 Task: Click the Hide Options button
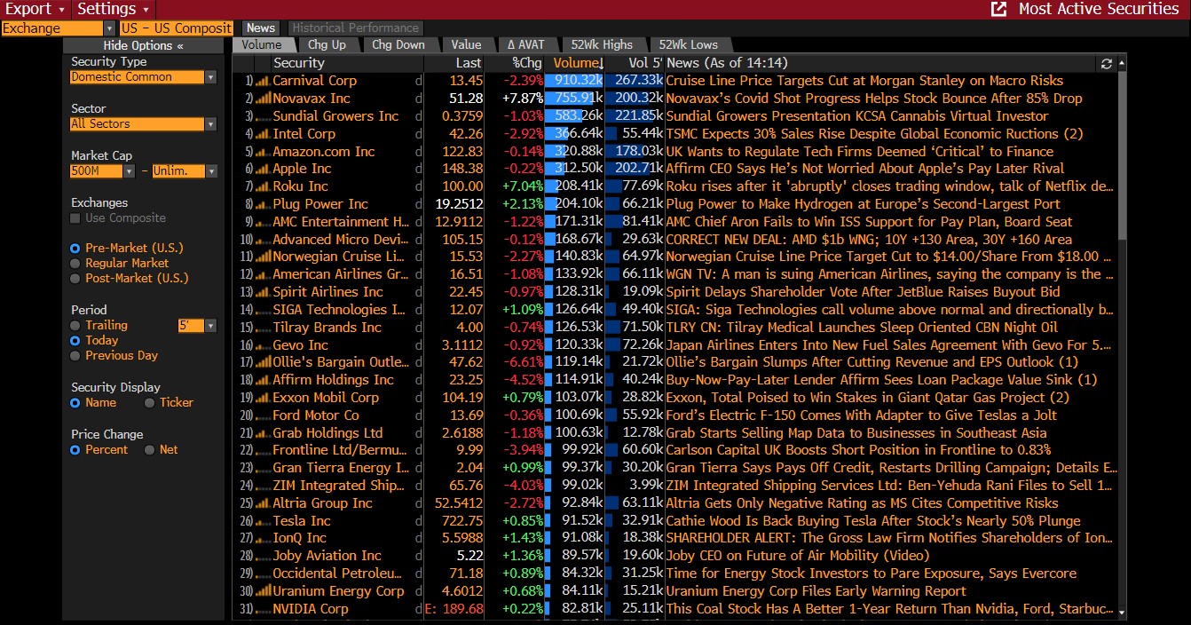(143, 45)
